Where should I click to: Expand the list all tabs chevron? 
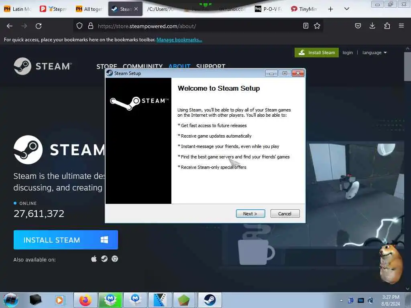[x=346, y=9]
